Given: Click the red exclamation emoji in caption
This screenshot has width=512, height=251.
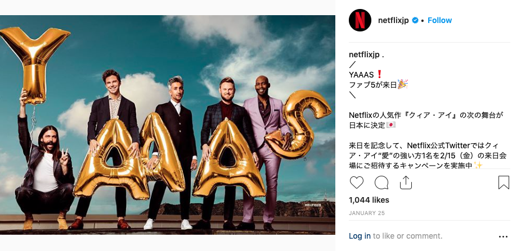Looking at the screenshot, I should click(379, 75).
